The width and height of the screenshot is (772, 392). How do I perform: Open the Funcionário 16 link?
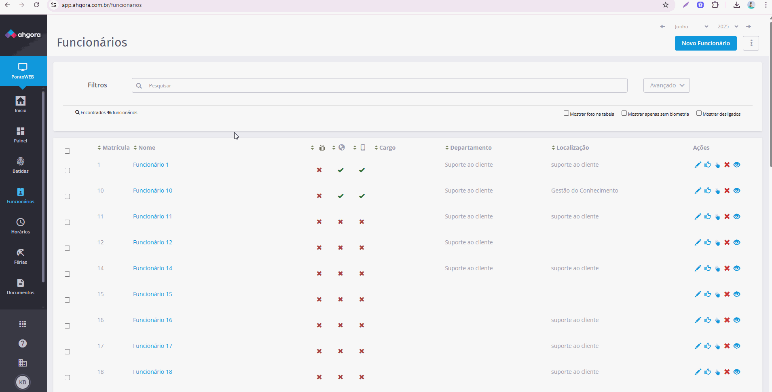click(x=152, y=320)
